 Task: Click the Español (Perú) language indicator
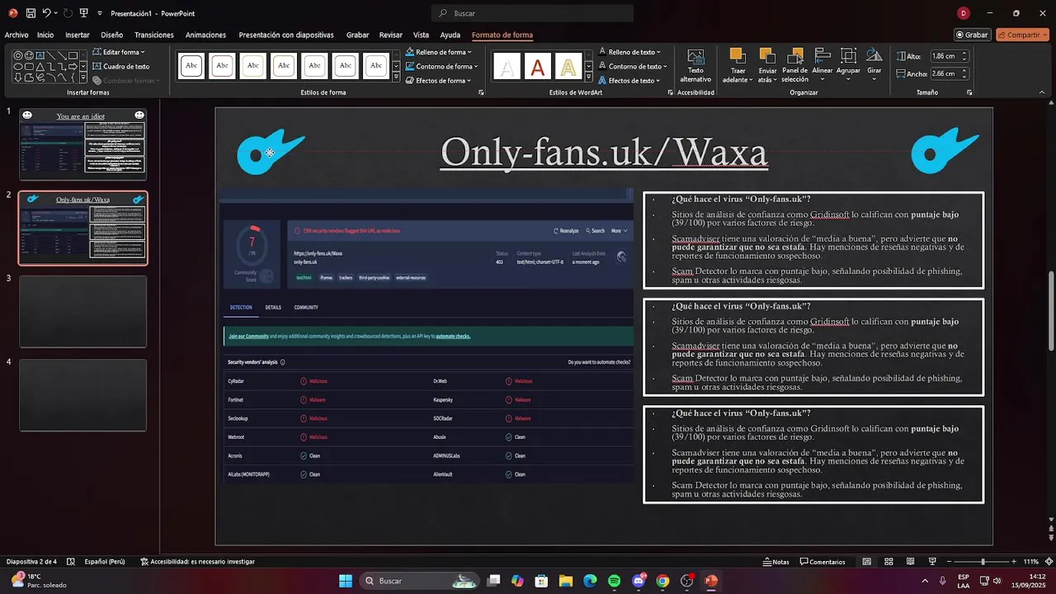(x=105, y=562)
